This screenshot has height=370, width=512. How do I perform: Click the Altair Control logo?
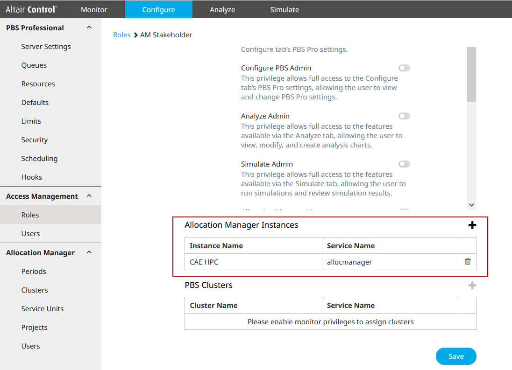click(x=31, y=9)
